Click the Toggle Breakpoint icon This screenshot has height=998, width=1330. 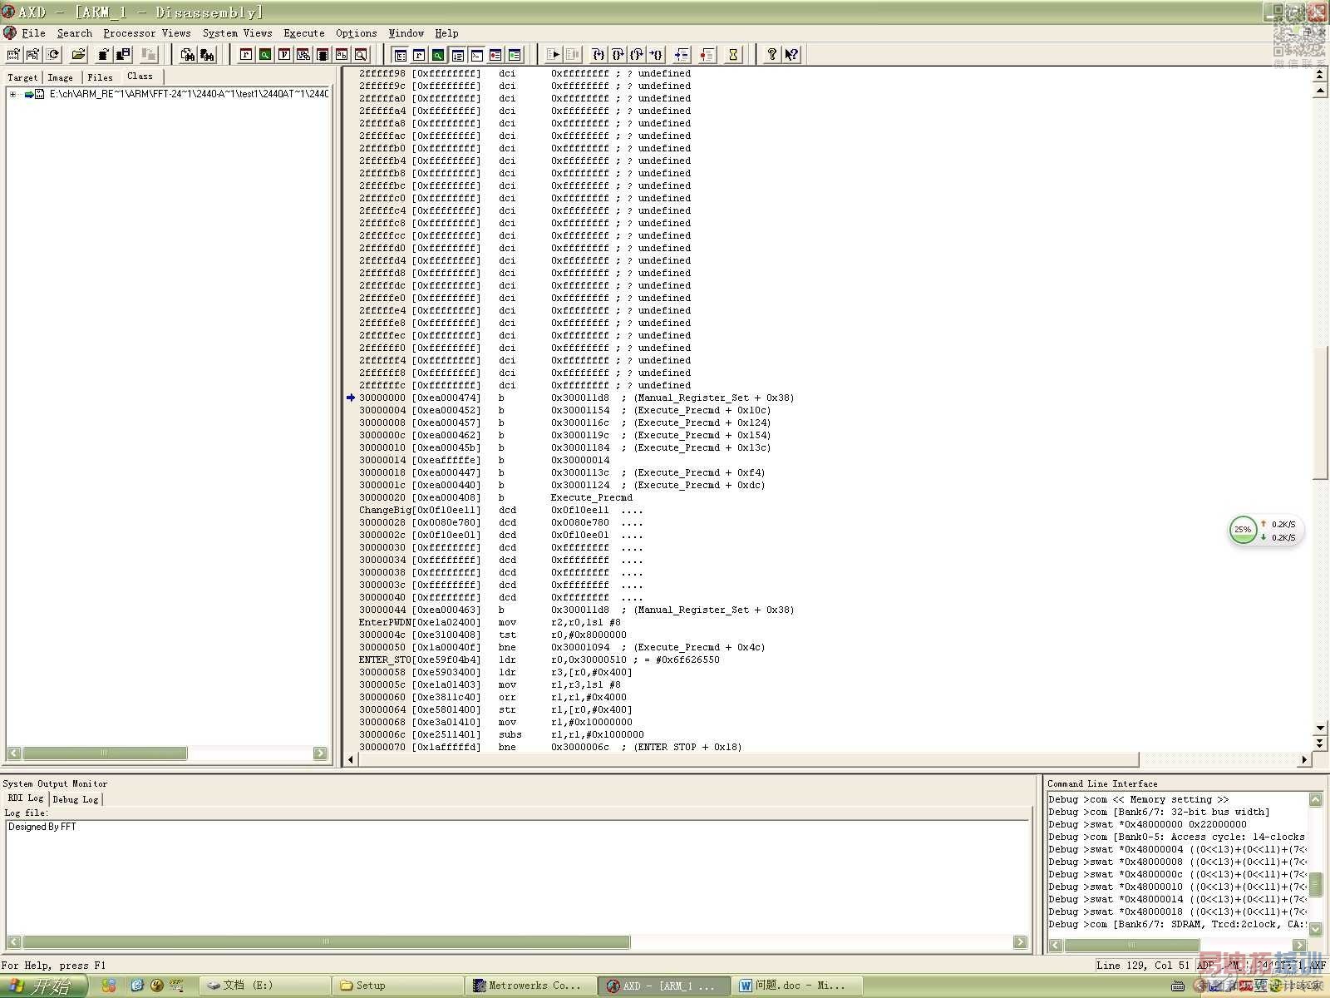[x=707, y=55]
